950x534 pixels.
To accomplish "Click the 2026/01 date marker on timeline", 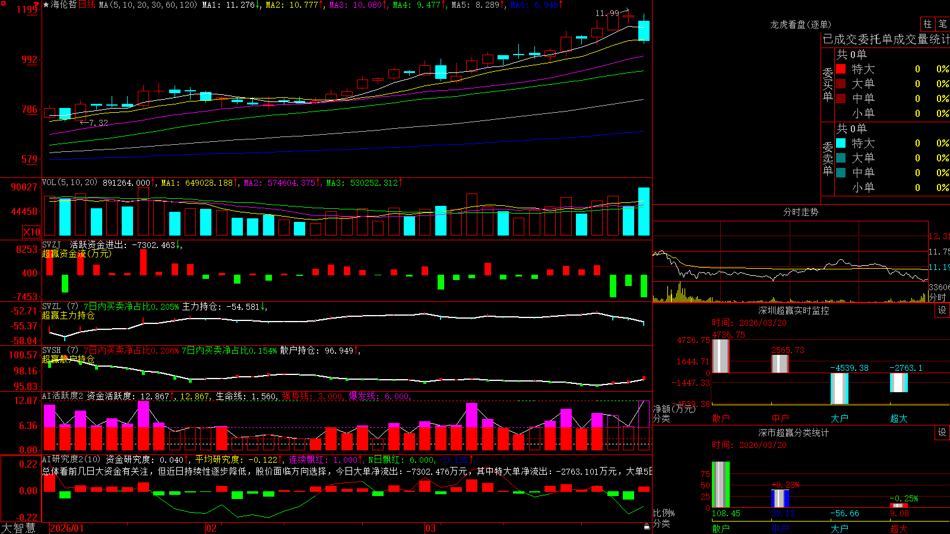I will coord(67,528).
